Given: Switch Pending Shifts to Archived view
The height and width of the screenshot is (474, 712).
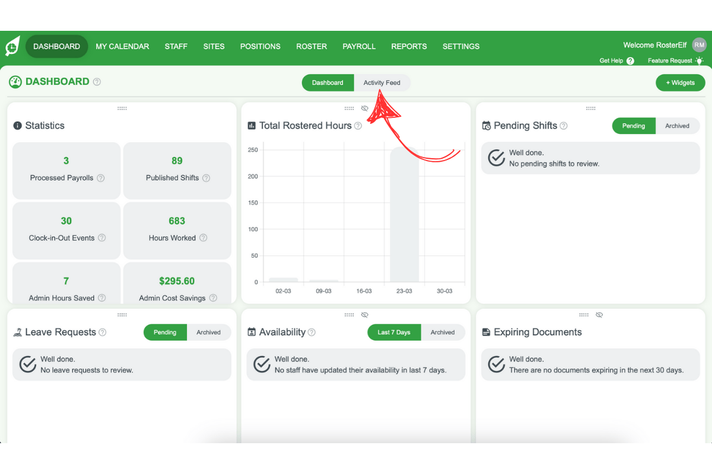Looking at the screenshot, I should tap(677, 126).
